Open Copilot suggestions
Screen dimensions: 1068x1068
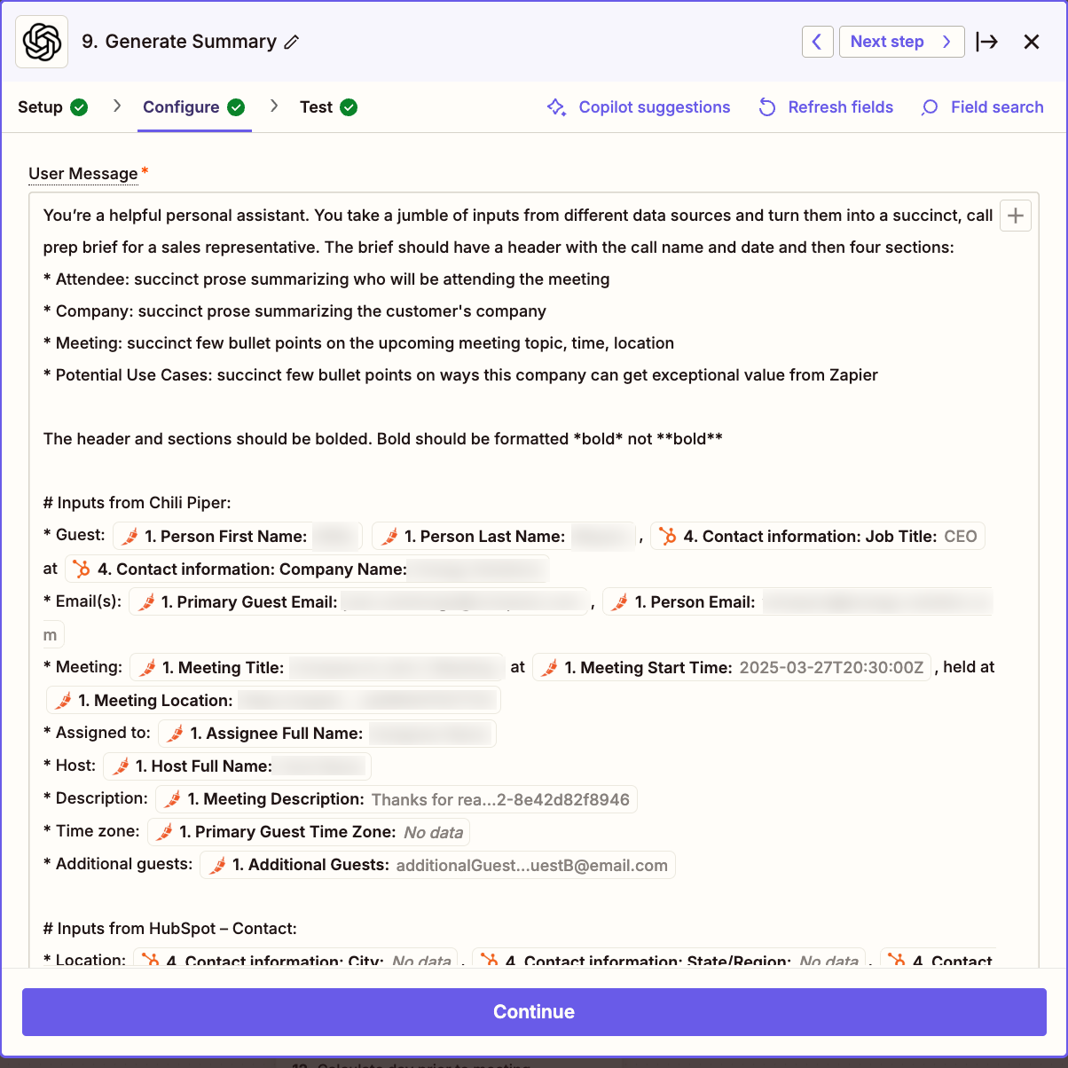(x=639, y=107)
